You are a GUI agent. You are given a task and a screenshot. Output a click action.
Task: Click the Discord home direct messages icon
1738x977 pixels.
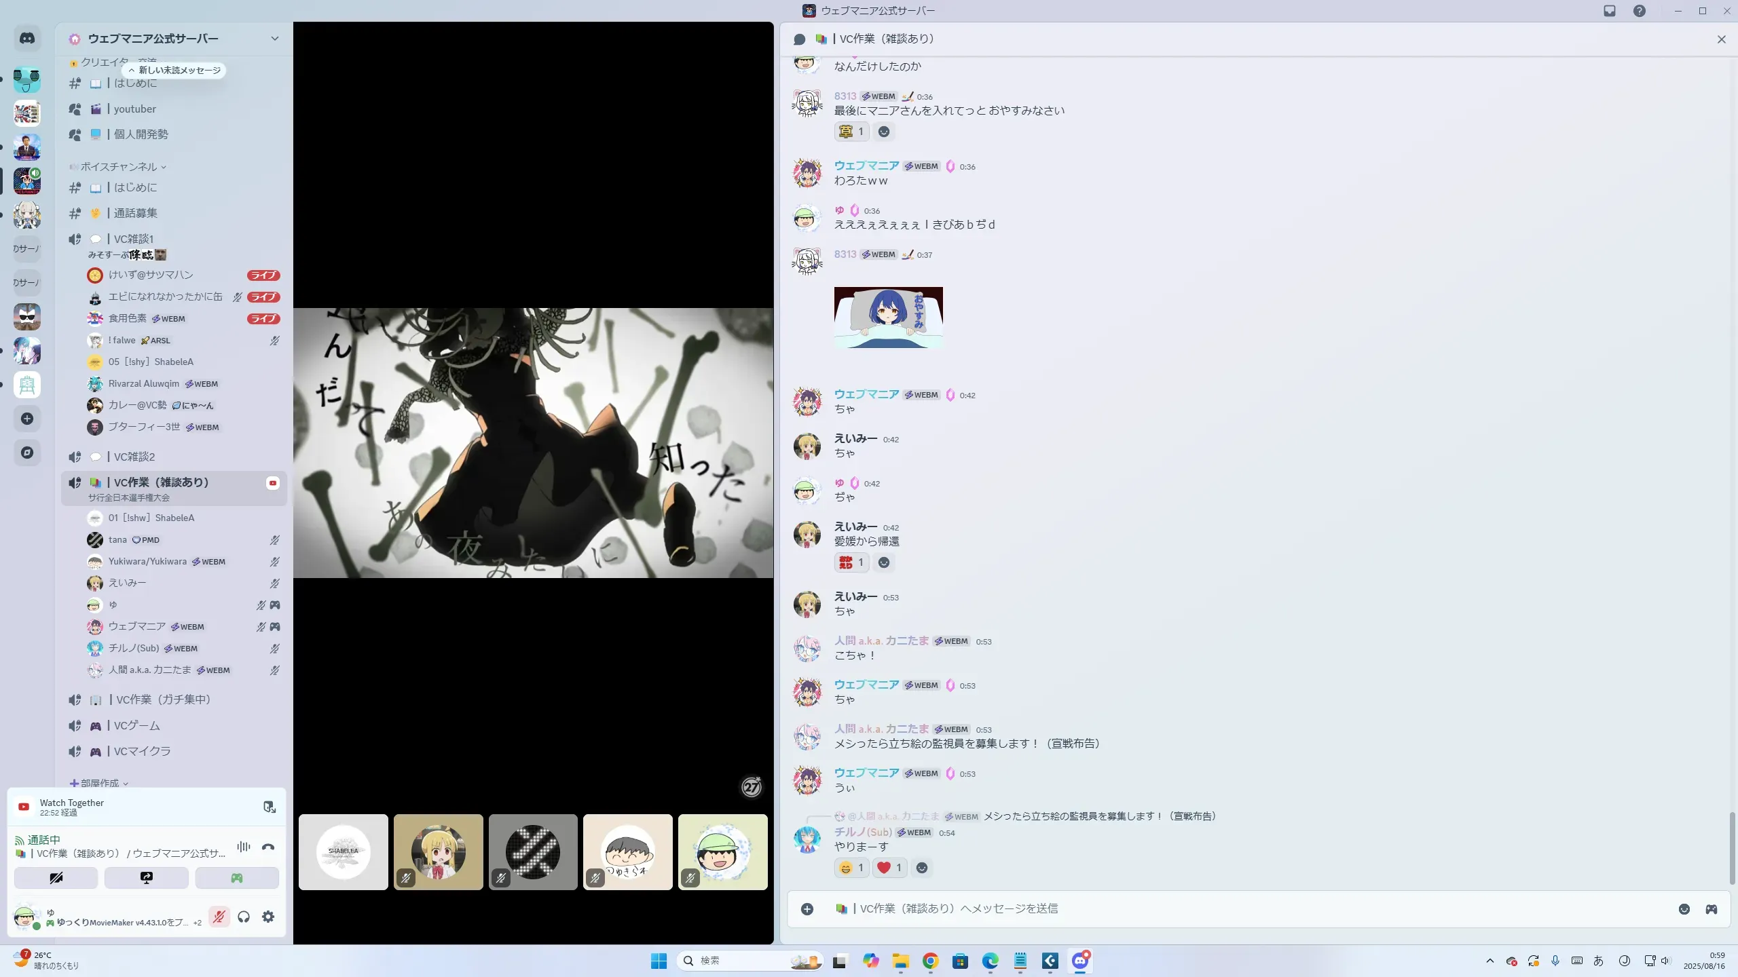pos(27,39)
